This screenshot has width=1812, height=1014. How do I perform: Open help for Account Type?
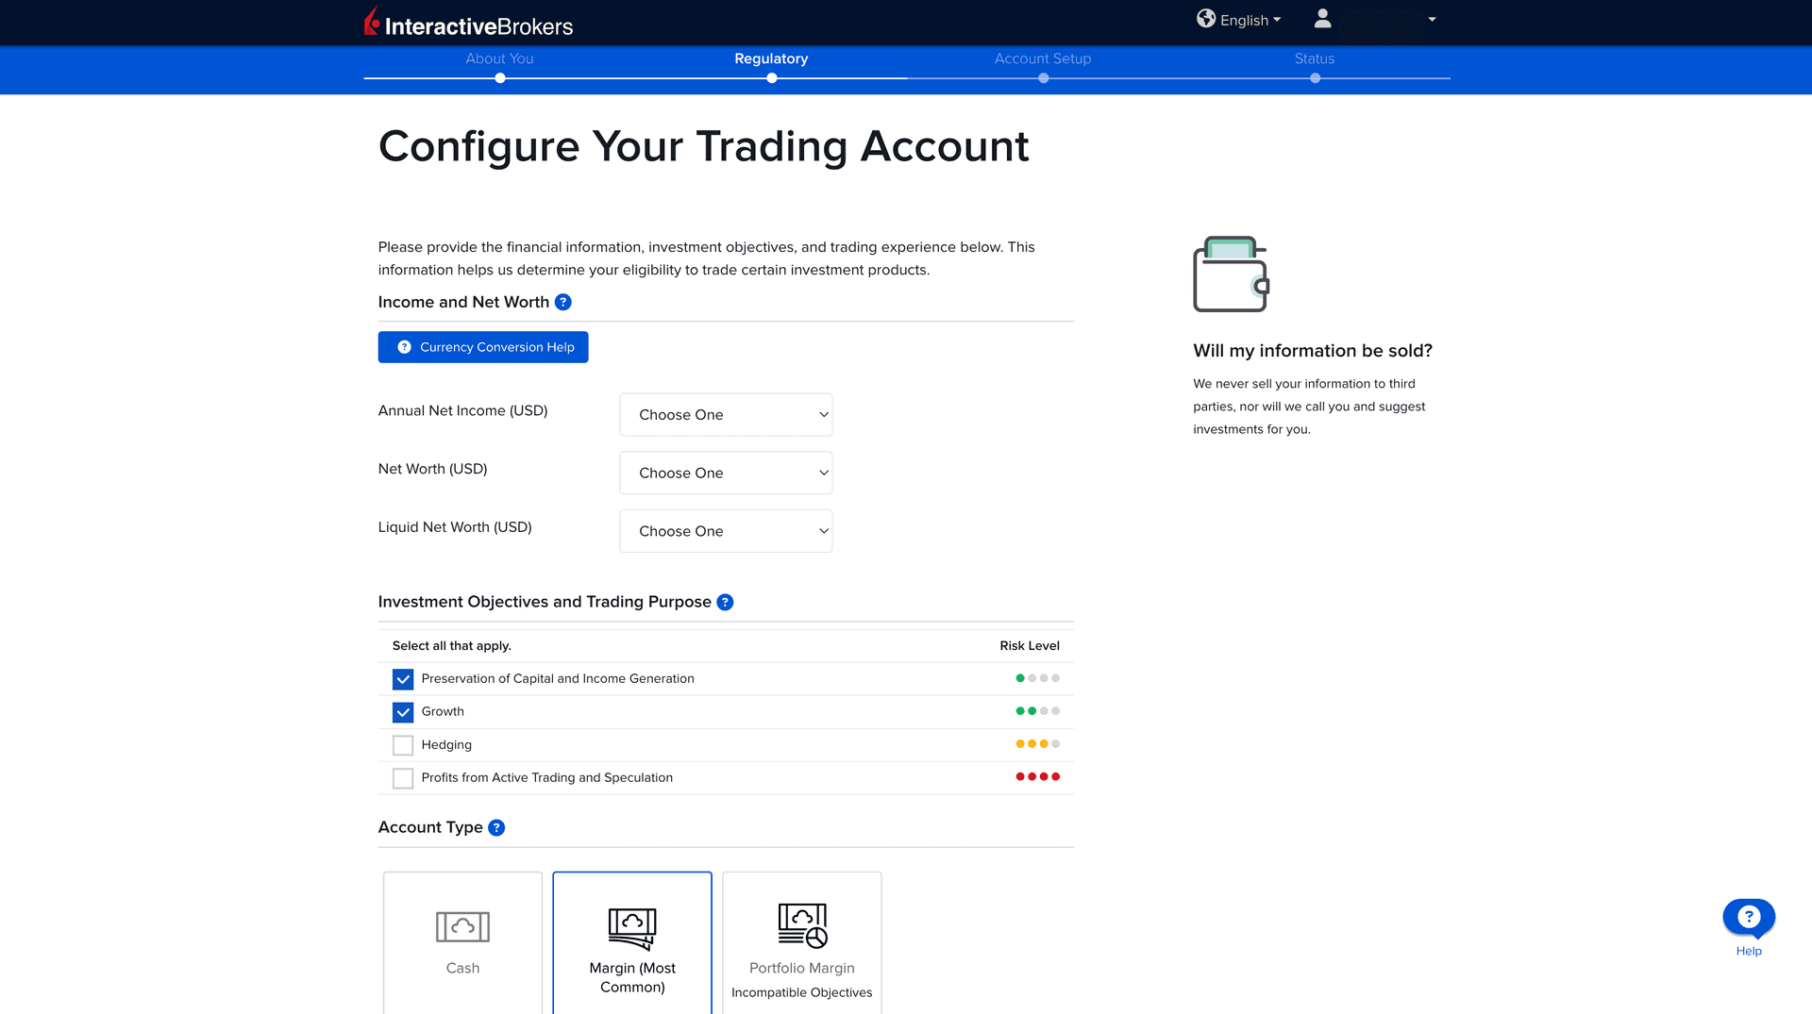[496, 827]
